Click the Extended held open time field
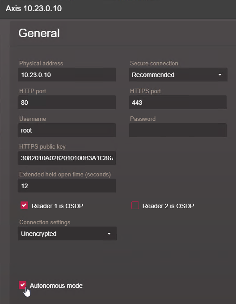Screen dimensions: 236x304 coord(67,186)
